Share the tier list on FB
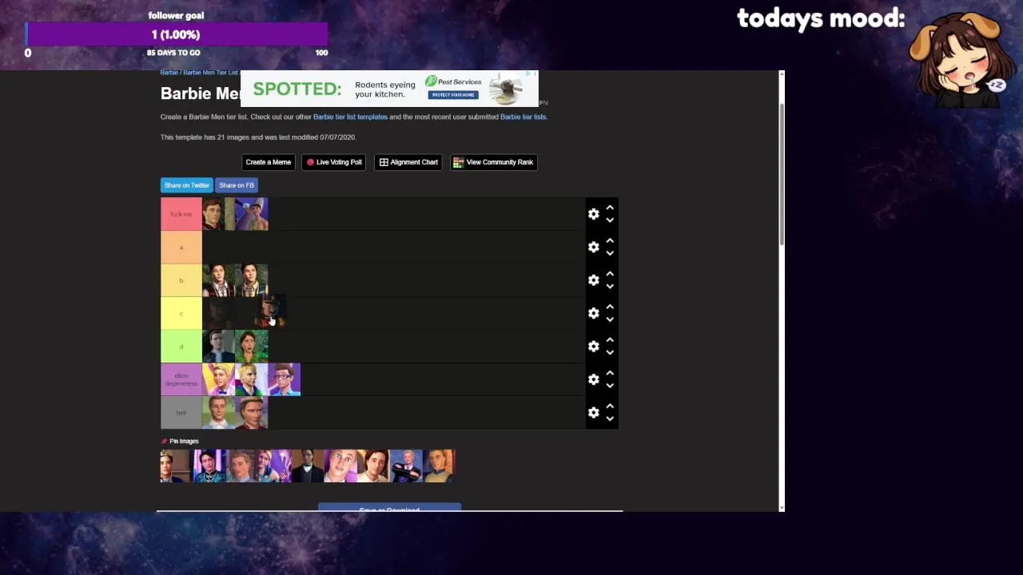The width and height of the screenshot is (1023, 575). point(236,185)
